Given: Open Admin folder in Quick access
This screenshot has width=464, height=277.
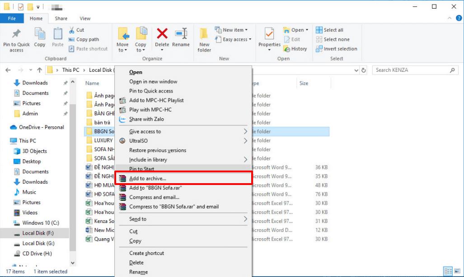Looking at the screenshot, I should [x=26, y=114].
